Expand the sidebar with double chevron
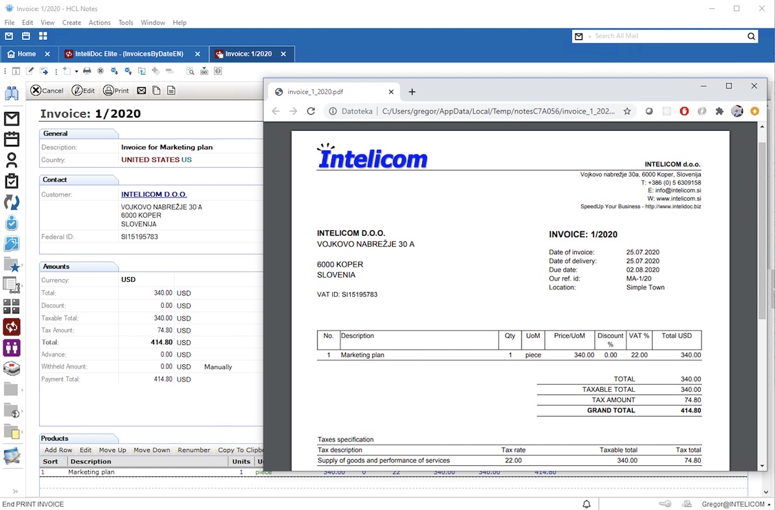 click(15, 491)
